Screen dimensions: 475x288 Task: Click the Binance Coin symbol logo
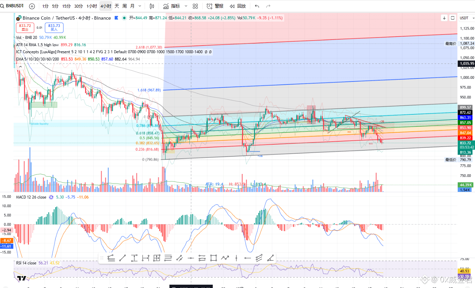click(19, 18)
